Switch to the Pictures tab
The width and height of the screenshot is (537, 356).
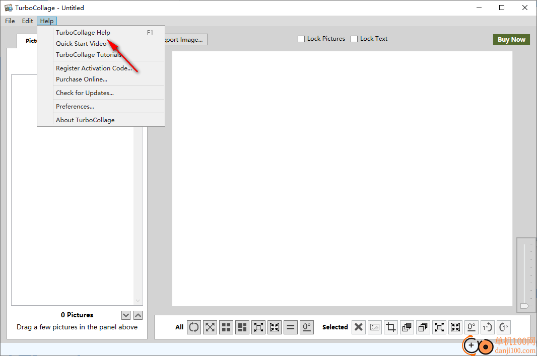coord(27,41)
